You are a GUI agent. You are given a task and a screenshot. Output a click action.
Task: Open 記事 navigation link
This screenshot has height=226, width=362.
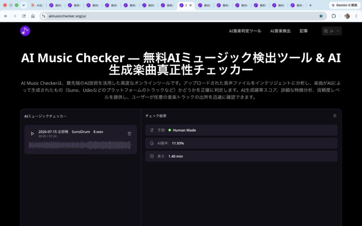point(304,31)
